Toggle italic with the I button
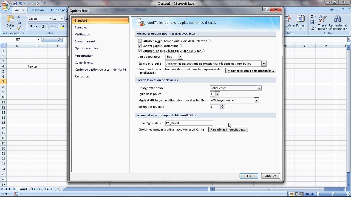Image resolution: width=351 pixels, height=197 pixels. [x=37, y=26]
